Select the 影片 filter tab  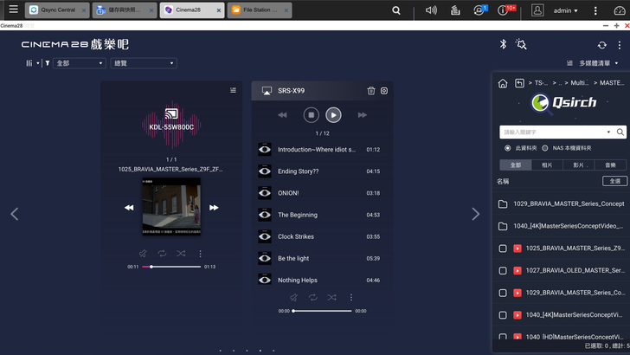(x=579, y=165)
